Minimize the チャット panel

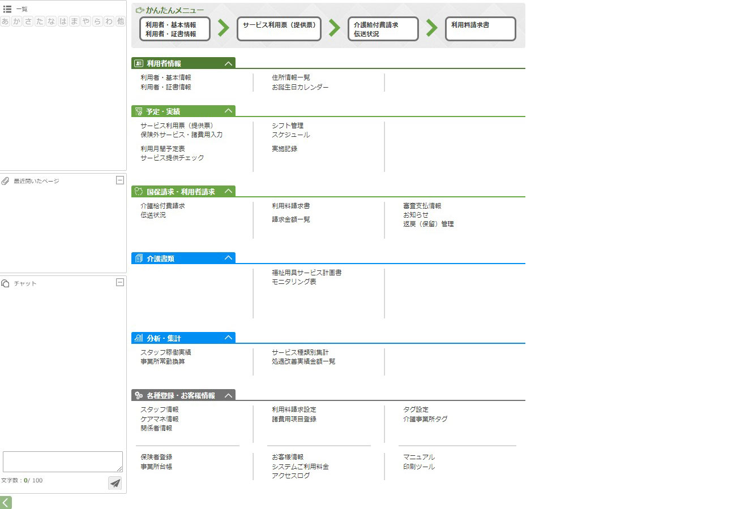(x=119, y=282)
